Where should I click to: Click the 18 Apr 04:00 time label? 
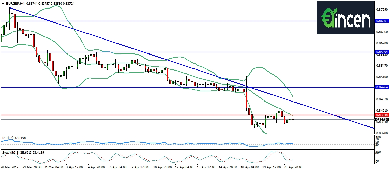[x=250, y=168]
